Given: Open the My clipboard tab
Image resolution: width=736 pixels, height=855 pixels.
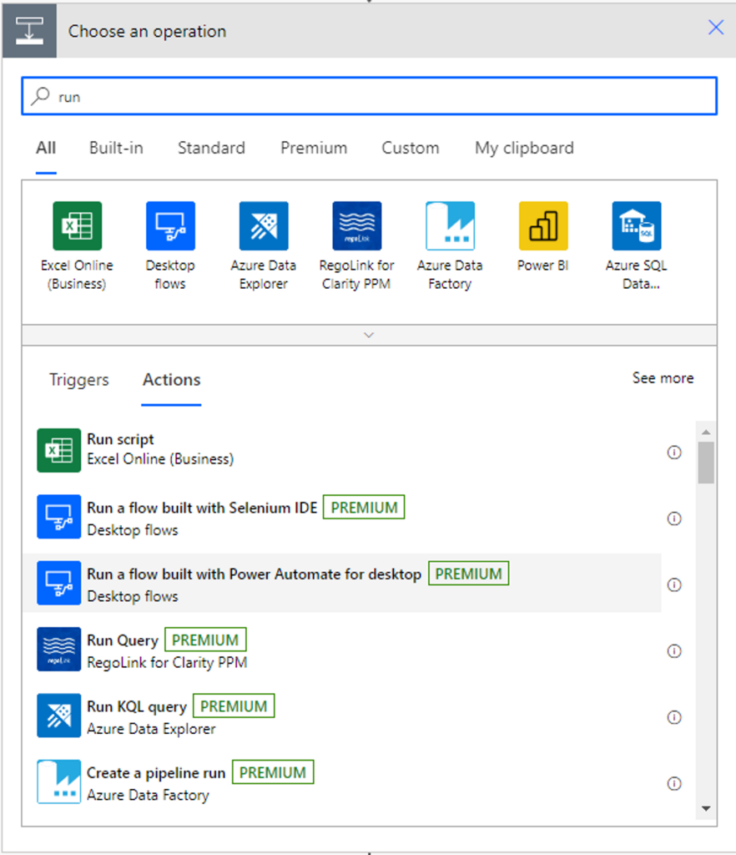Looking at the screenshot, I should 524,148.
